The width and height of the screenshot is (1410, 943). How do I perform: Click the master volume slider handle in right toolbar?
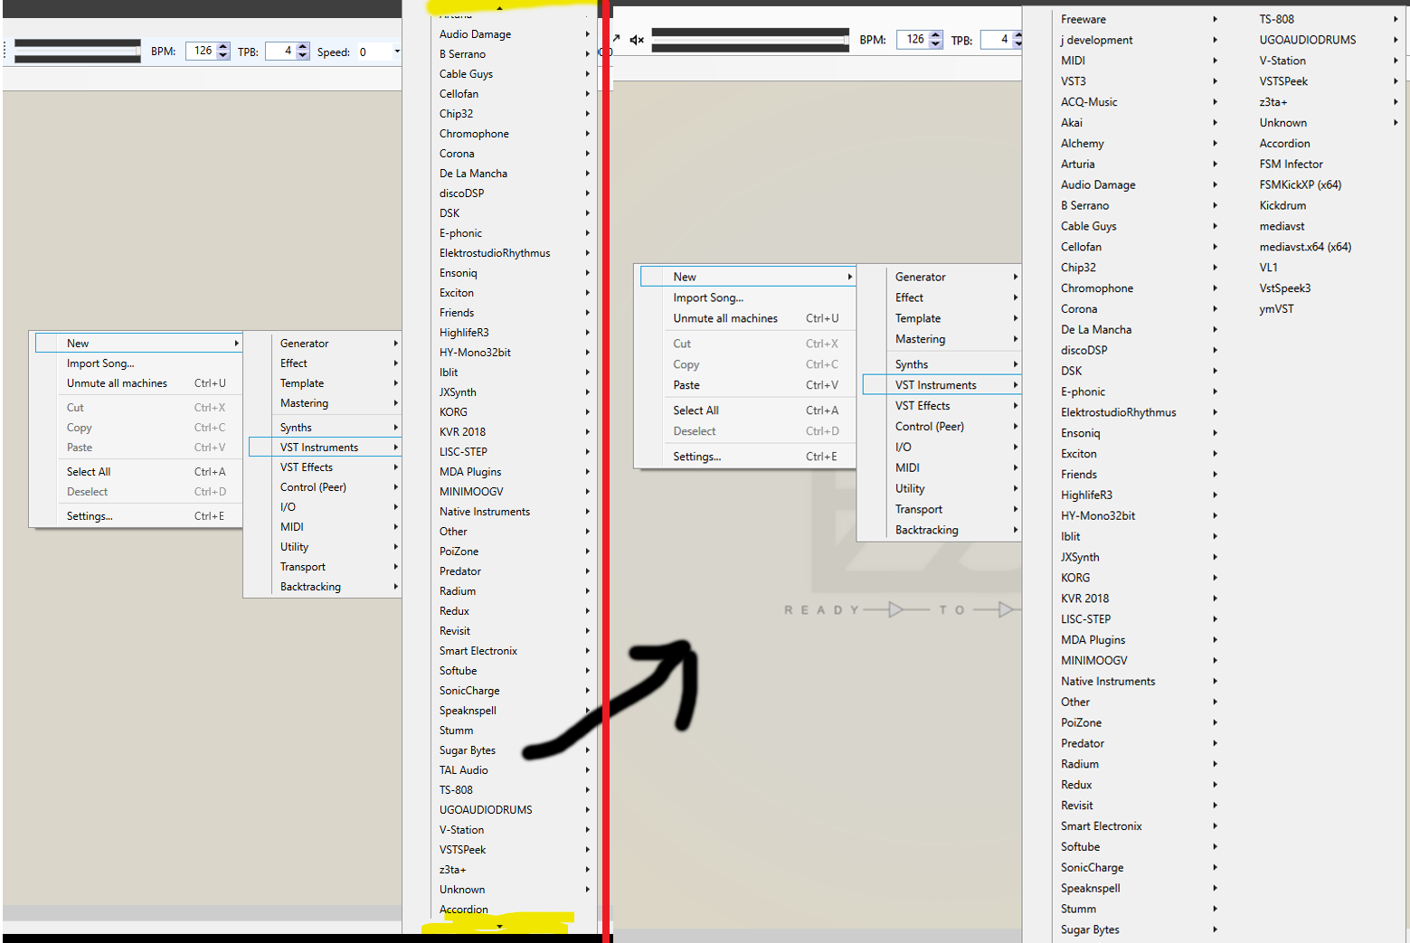846,40
